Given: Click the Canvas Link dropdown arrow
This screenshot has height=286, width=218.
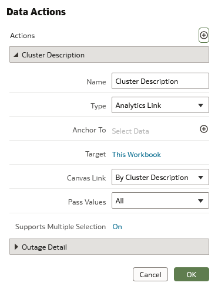Looking at the screenshot, I should [200, 178].
